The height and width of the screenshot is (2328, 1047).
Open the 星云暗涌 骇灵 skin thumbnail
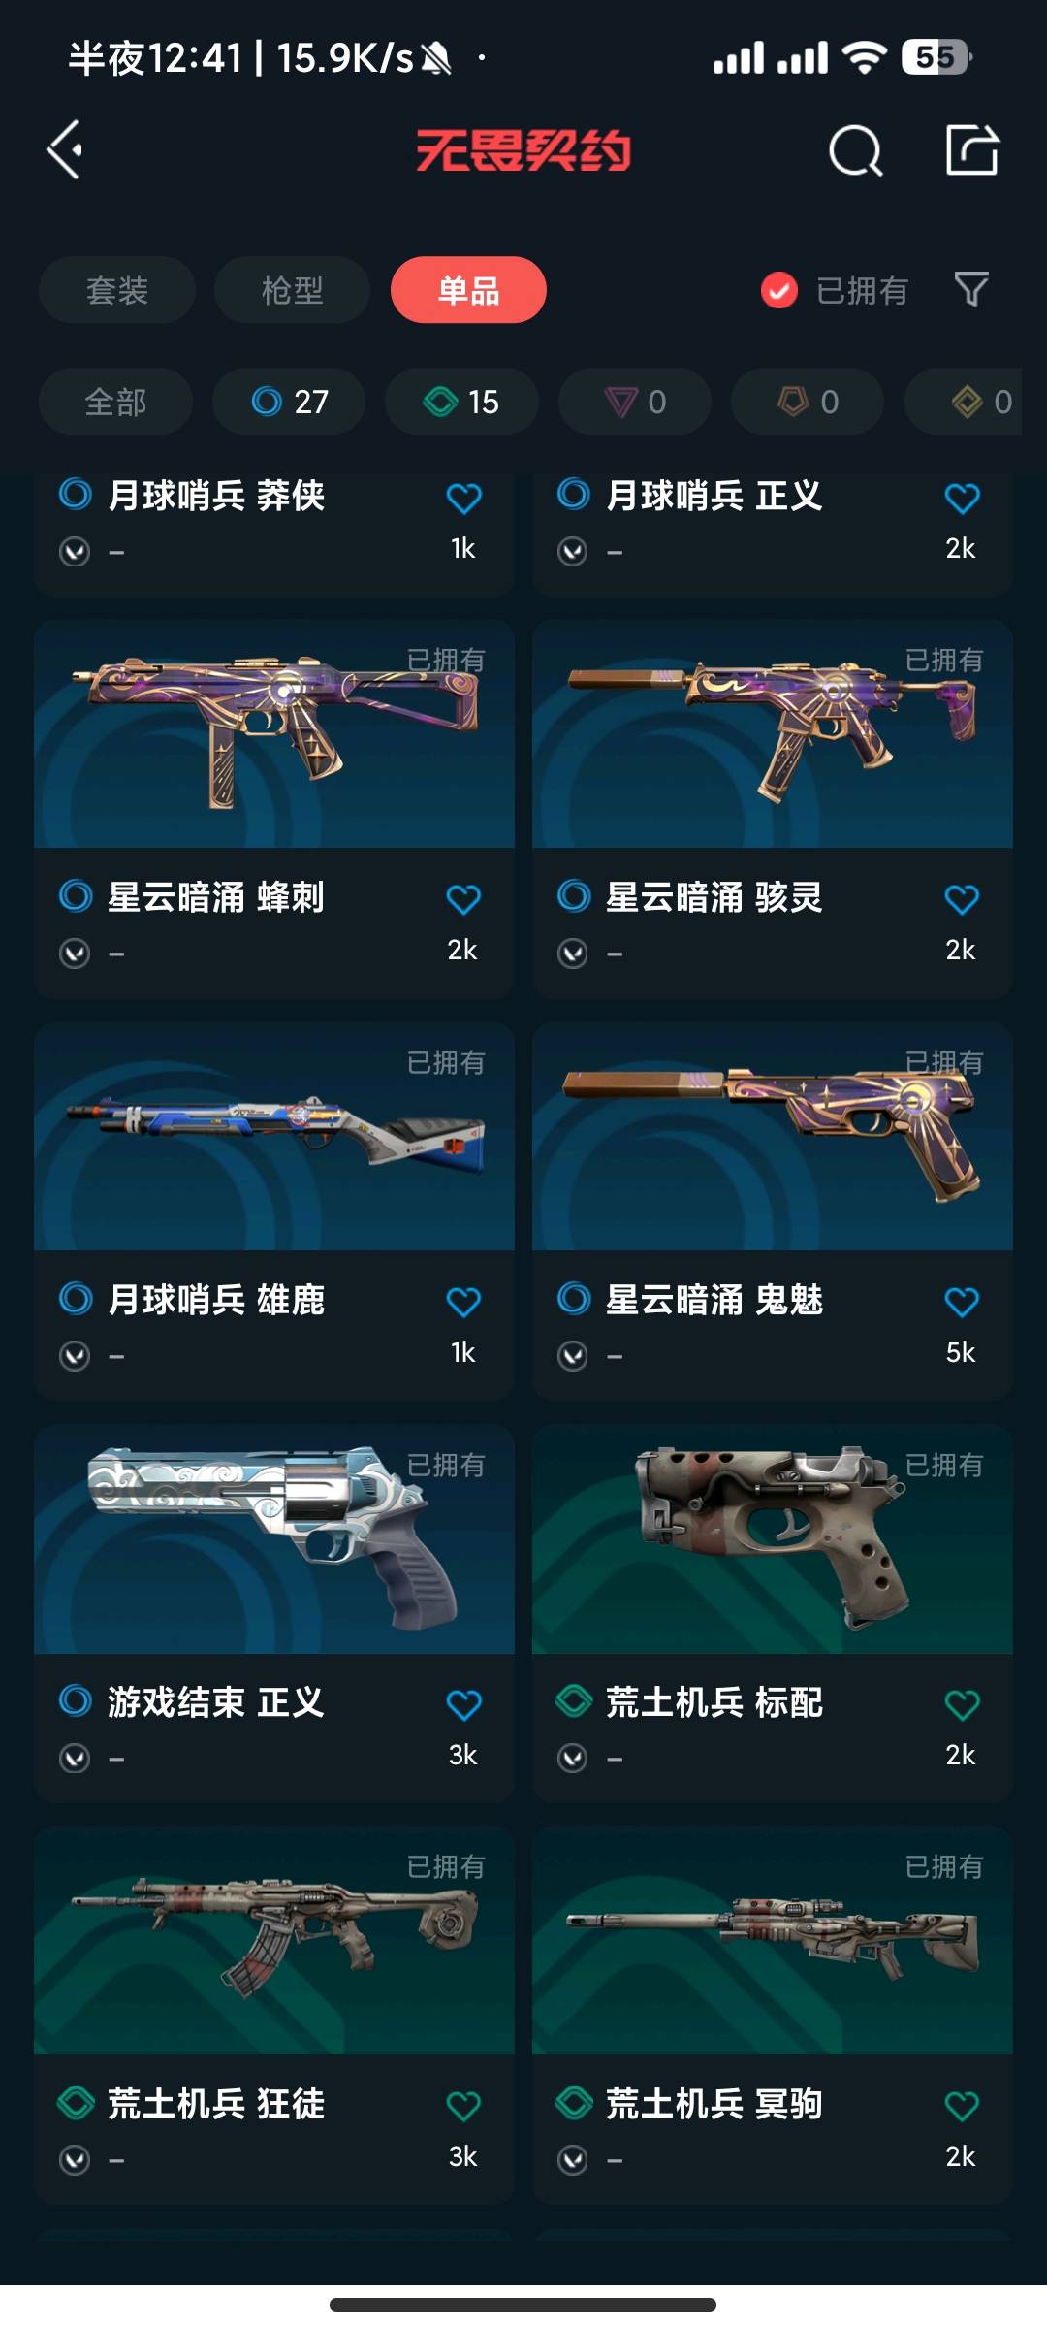pos(773,734)
